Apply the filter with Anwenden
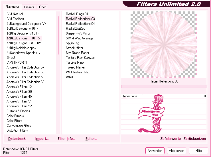The height and width of the screenshot is (157, 211). (x=155, y=151)
